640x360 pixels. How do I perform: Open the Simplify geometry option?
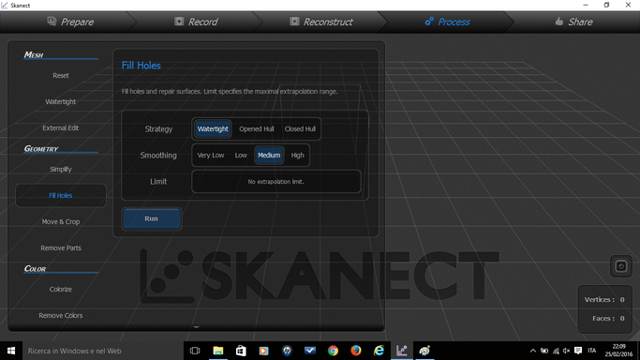60,169
